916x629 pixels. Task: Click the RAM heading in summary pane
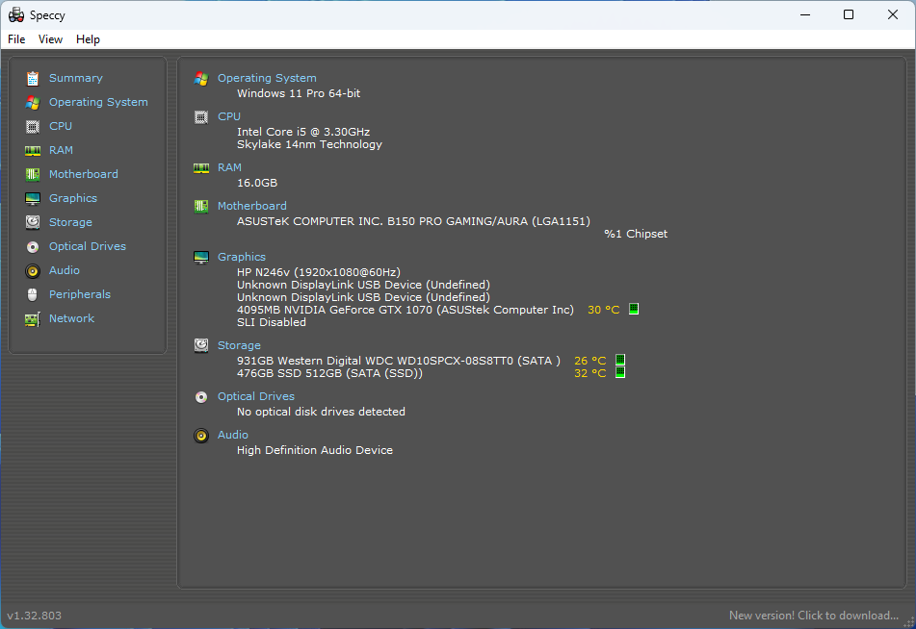pyautogui.click(x=229, y=167)
